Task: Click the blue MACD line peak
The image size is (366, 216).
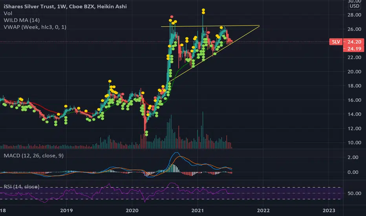Action: point(177,153)
